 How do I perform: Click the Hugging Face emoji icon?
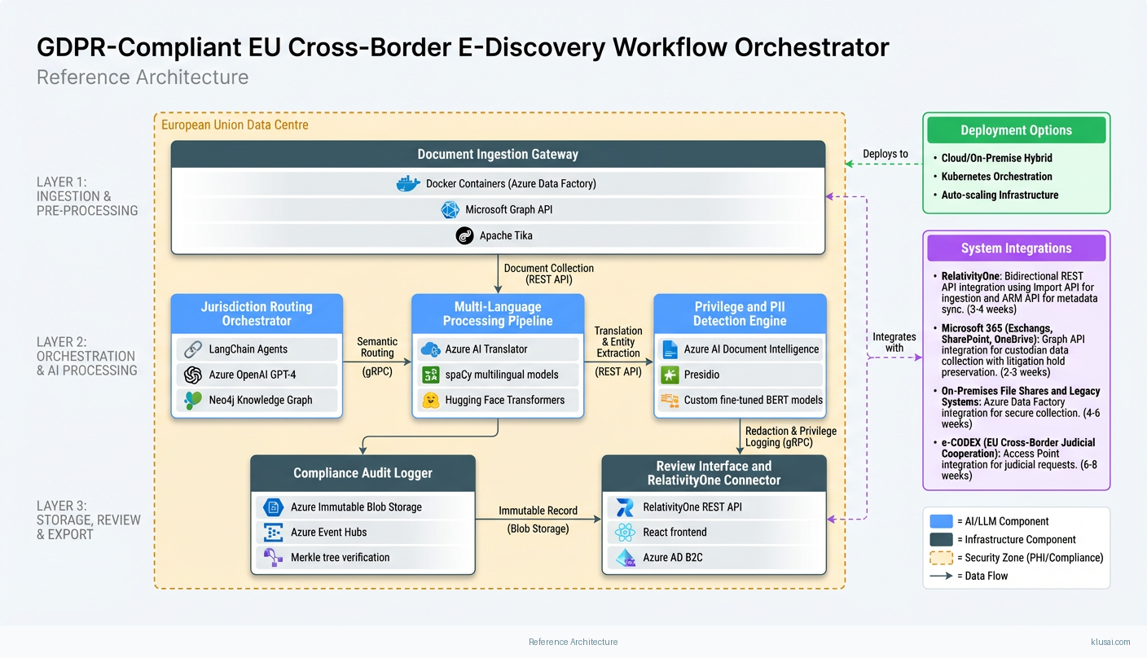point(430,400)
